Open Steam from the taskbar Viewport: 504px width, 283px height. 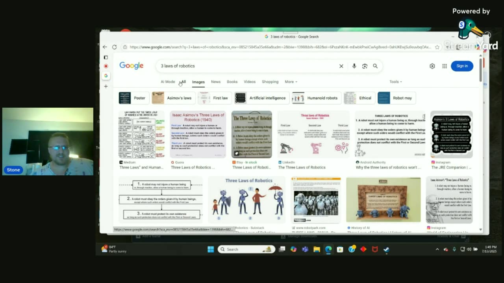(387, 249)
